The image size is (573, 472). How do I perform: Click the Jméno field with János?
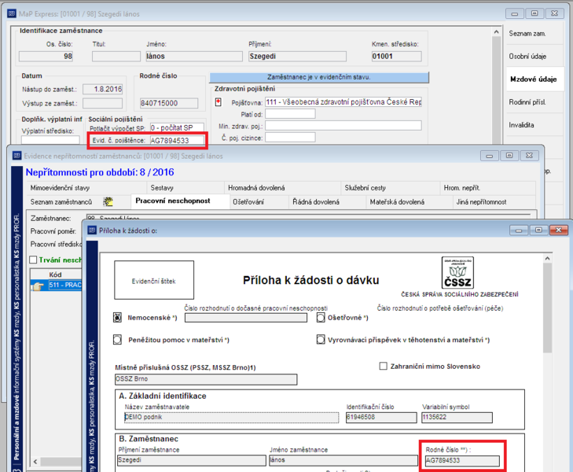pos(194,57)
